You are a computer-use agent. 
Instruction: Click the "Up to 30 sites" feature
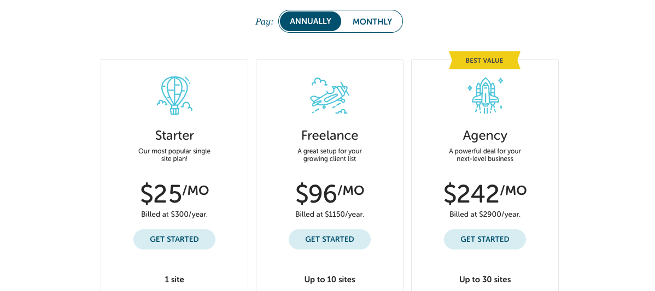click(x=485, y=280)
